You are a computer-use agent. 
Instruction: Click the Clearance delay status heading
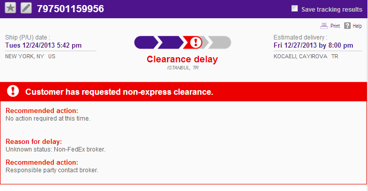(182, 59)
